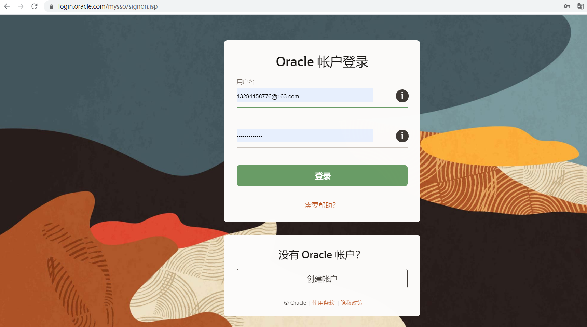Open the translate page icon
The image size is (587, 327).
pos(580,6)
